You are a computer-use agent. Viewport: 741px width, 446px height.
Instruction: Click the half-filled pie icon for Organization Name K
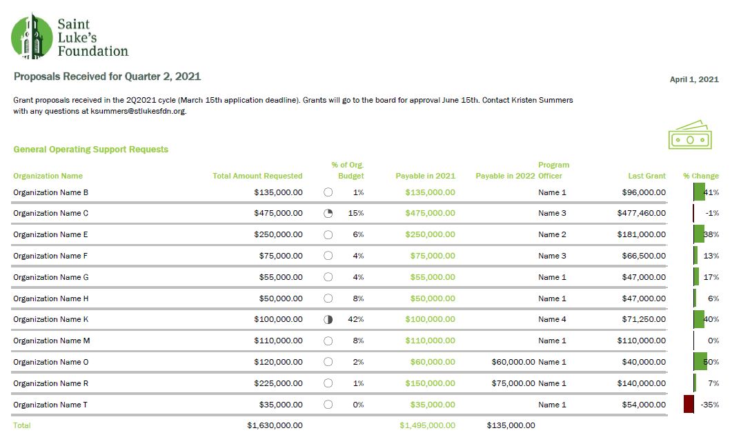tap(328, 320)
